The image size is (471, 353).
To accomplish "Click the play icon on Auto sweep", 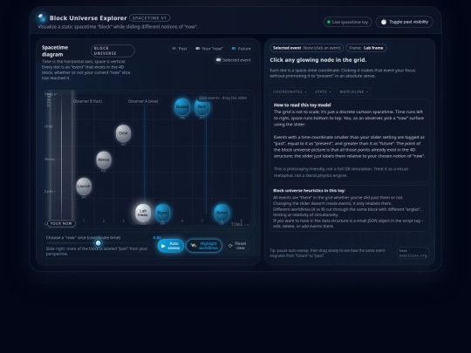I will [163, 246].
